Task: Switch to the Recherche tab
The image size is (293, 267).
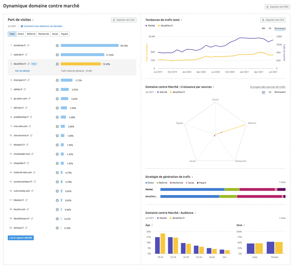Action: pyautogui.click(x=44, y=34)
